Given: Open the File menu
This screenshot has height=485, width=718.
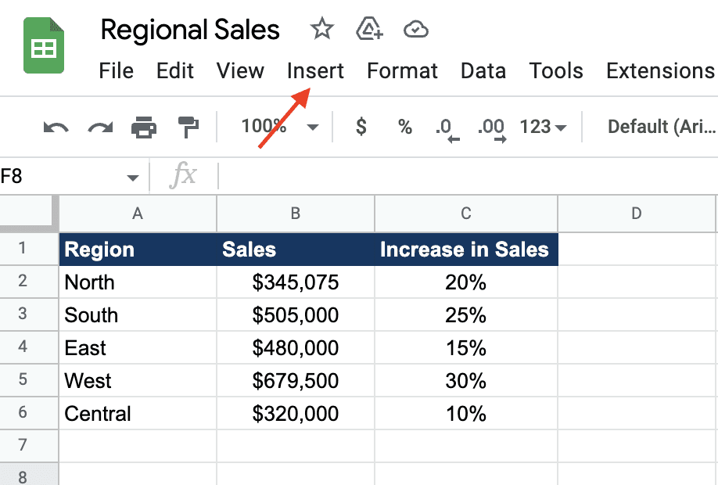Looking at the screenshot, I should [117, 71].
